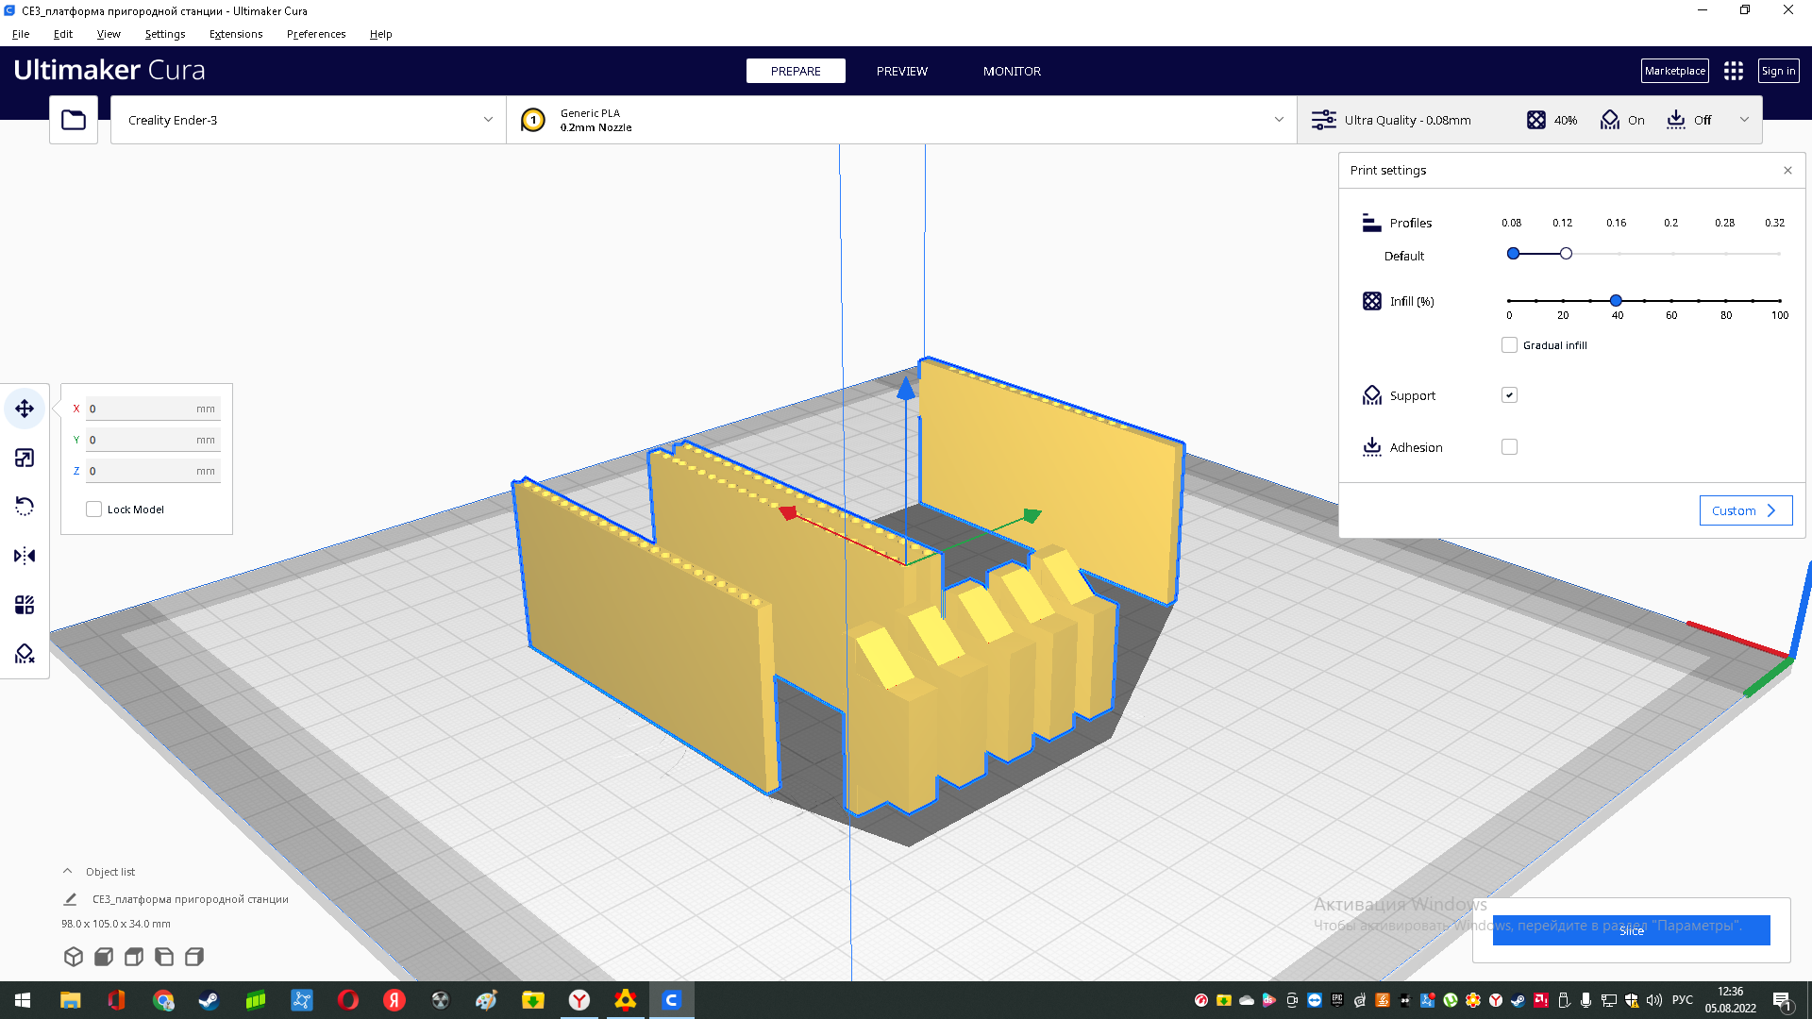Open the Marketplace
The image size is (1812, 1019).
pyautogui.click(x=1674, y=71)
